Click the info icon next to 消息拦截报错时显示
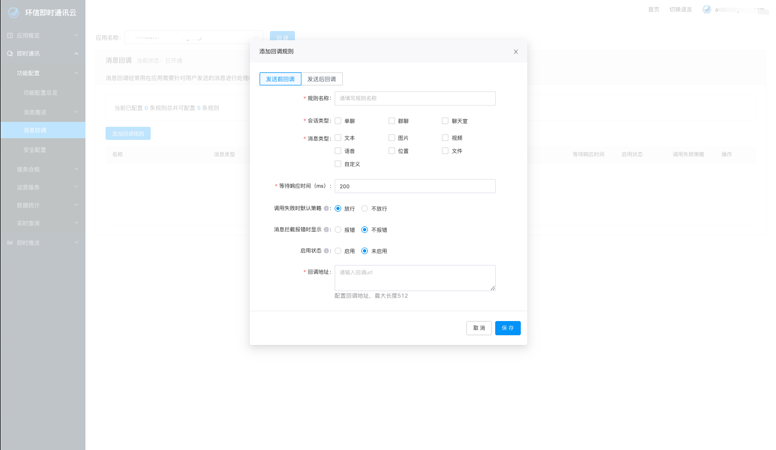Viewport: 776px width, 450px height. (326, 230)
